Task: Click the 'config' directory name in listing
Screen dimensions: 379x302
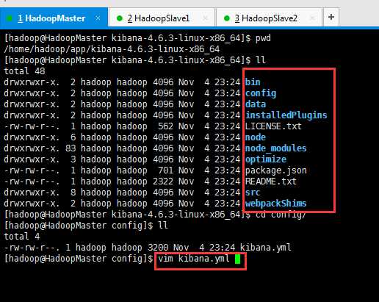Action: click(x=261, y=93)
